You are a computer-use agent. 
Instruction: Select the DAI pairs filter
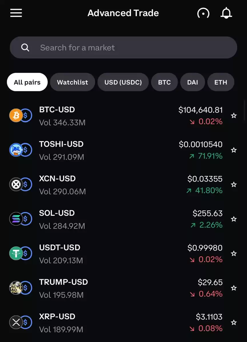[x=192, y=82]
